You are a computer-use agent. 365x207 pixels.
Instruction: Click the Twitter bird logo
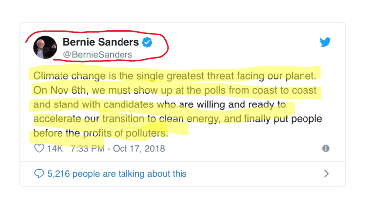325,42
